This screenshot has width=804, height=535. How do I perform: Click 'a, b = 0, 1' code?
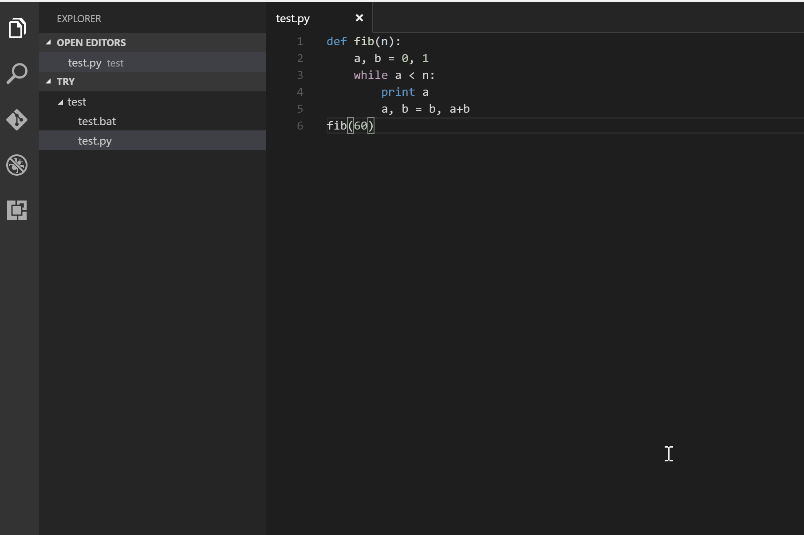[x=391, y=58]
